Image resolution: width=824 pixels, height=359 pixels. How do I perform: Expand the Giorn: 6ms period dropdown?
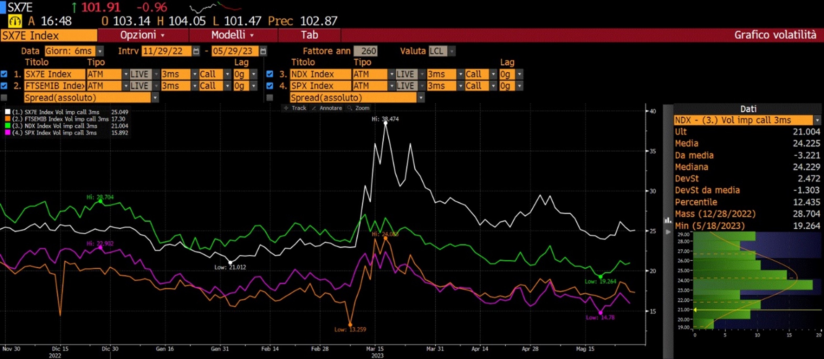pos(100,51)
